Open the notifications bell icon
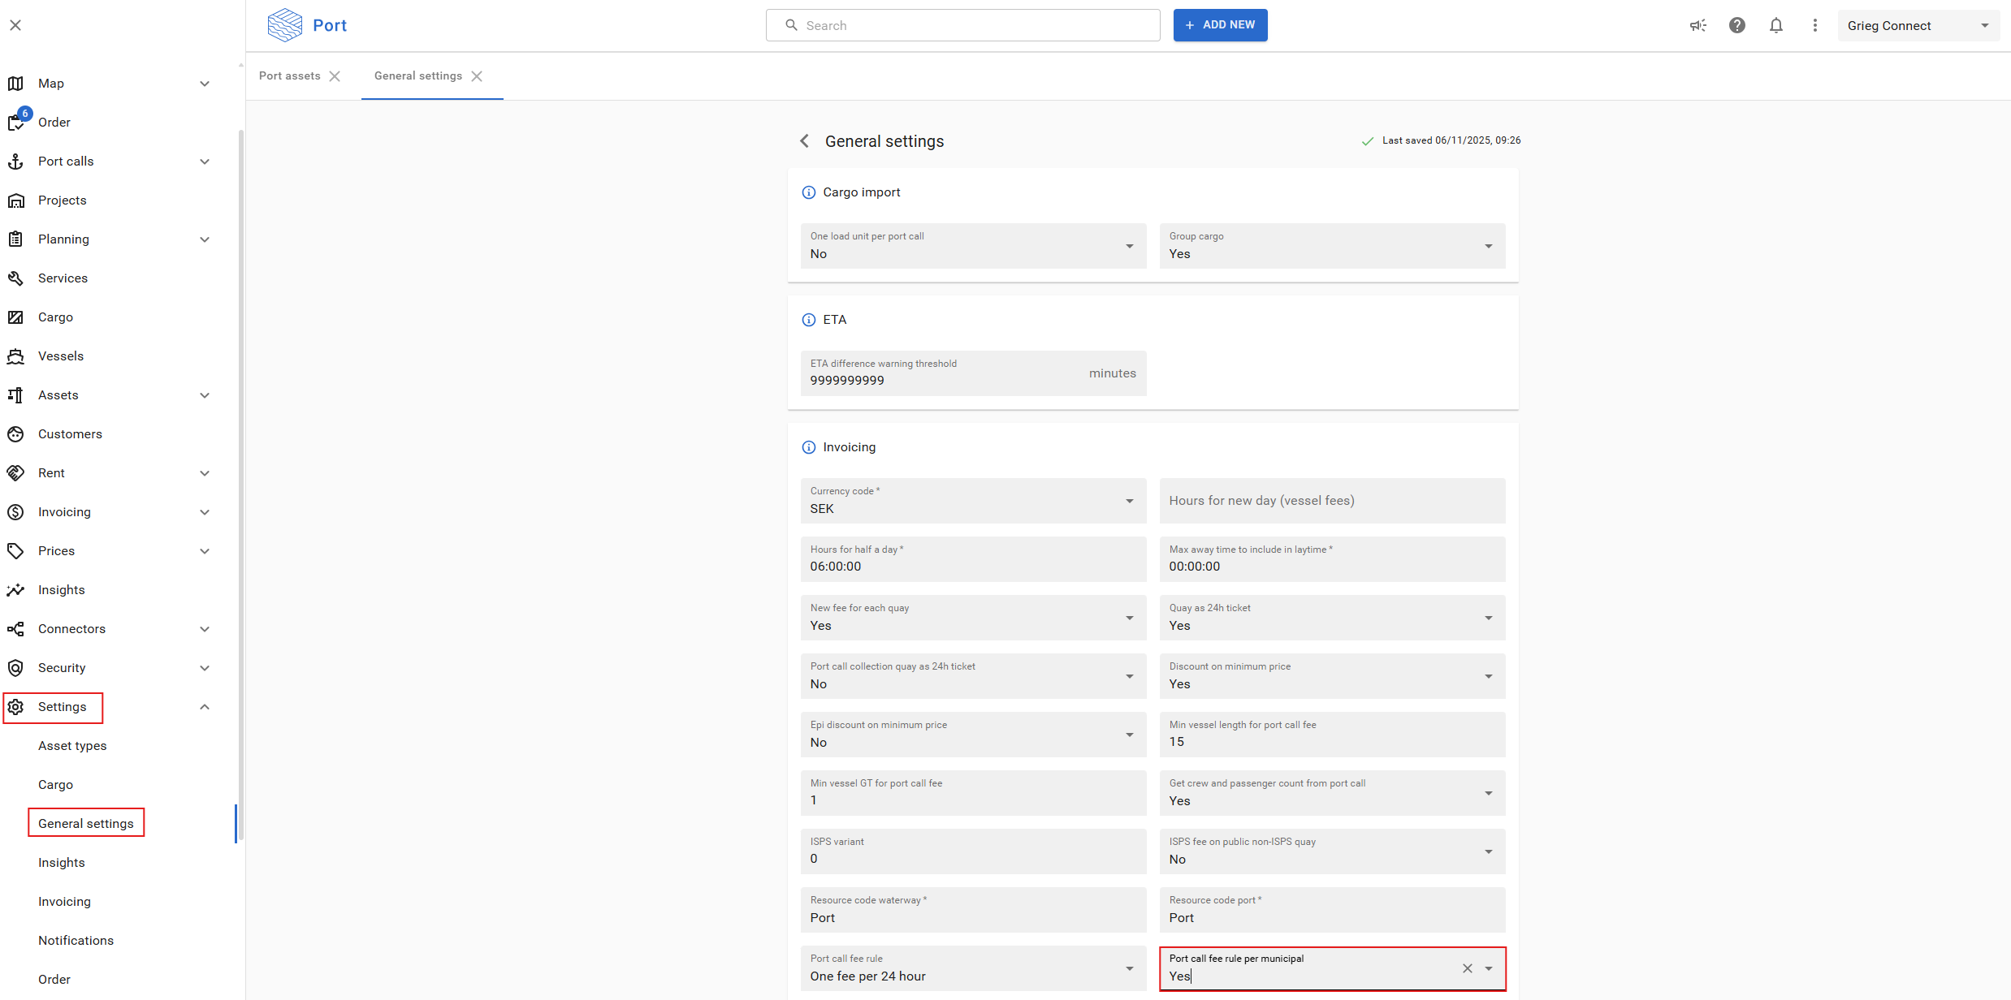This screenshot has width=2011, height=1000. (1775, 25)
